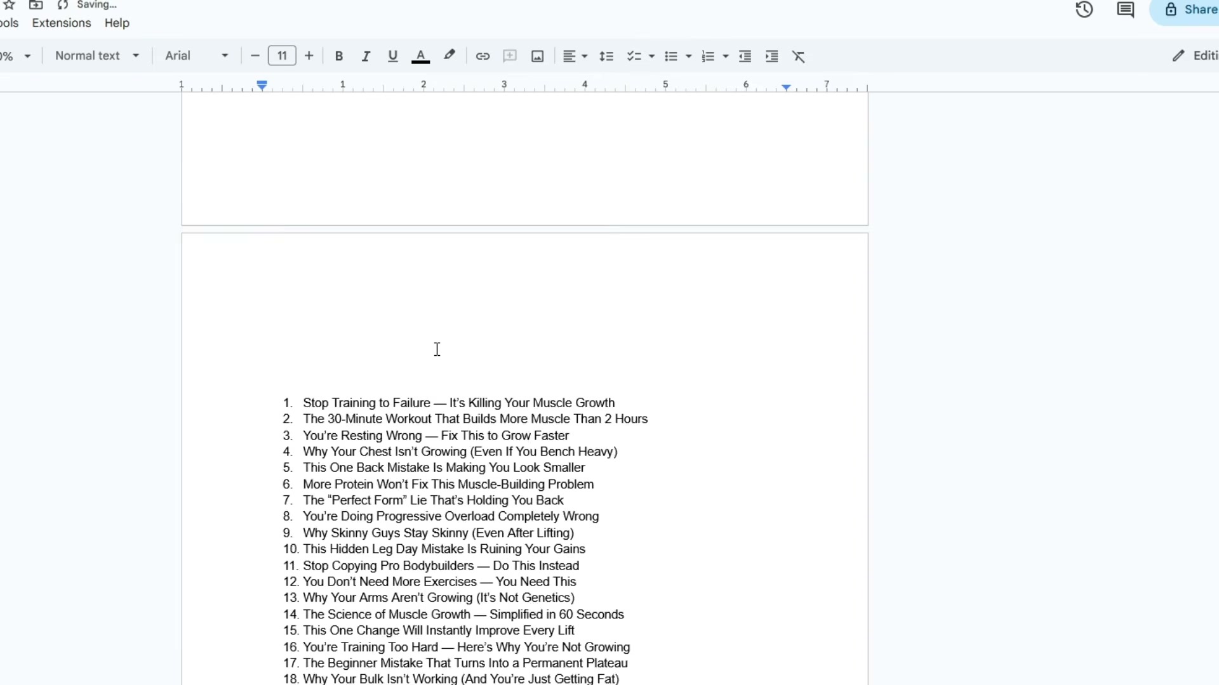
Task: Decrease font size with minus
Action: (x=255, y=56)
